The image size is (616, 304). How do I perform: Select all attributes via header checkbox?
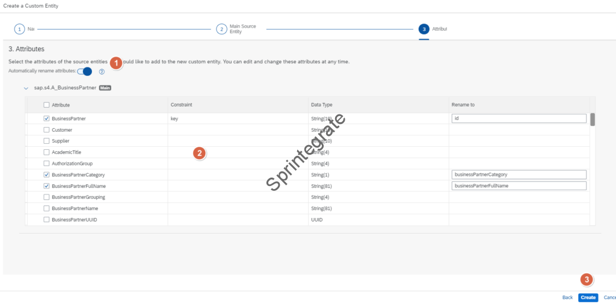(x=46, y=105)
